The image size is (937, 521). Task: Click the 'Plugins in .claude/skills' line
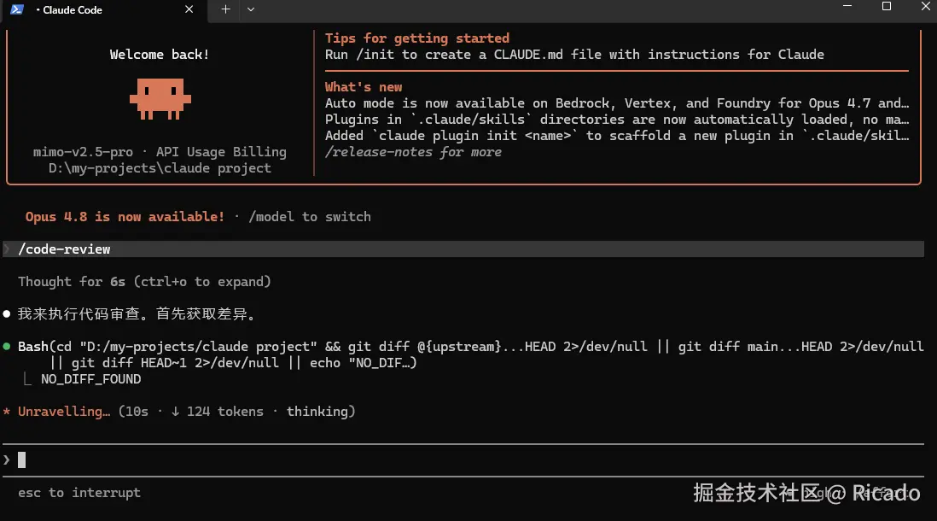click(617, 120)
